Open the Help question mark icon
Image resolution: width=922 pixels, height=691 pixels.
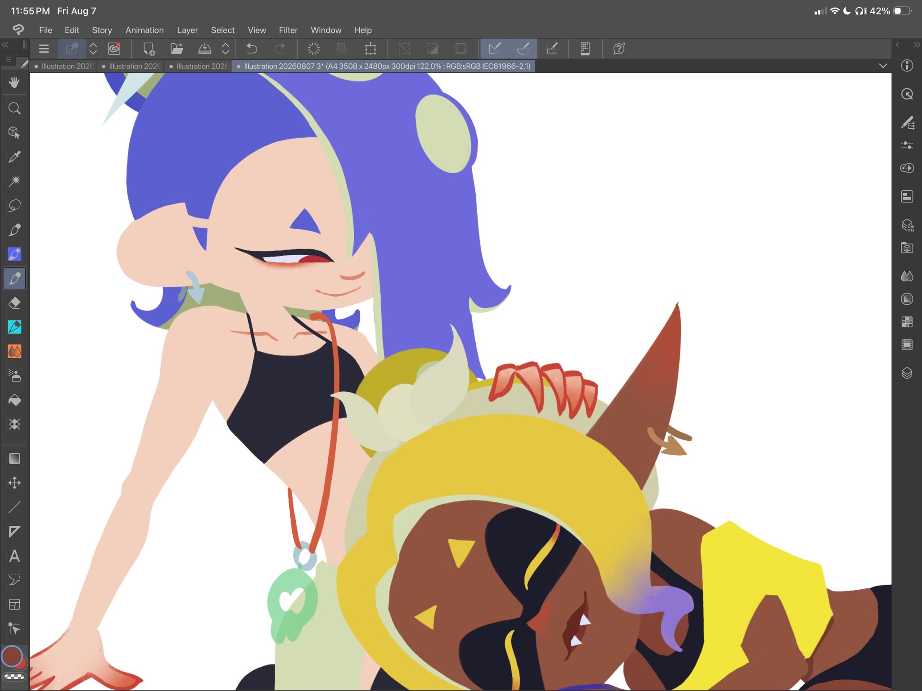[x=619, y=49]
